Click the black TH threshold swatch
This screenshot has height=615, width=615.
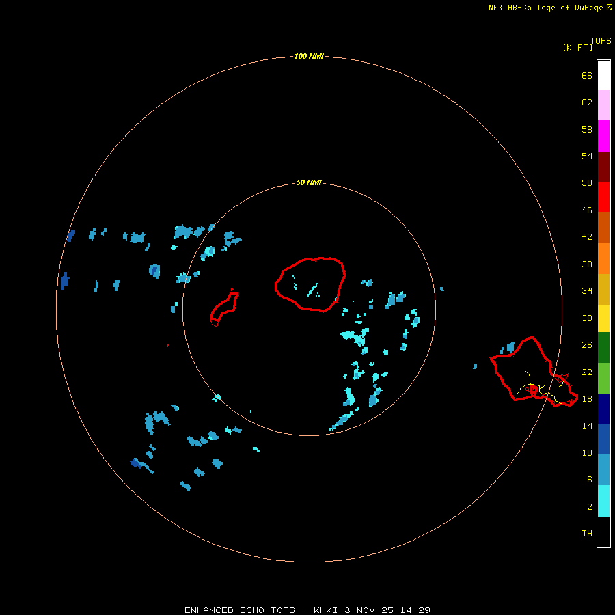603,532
